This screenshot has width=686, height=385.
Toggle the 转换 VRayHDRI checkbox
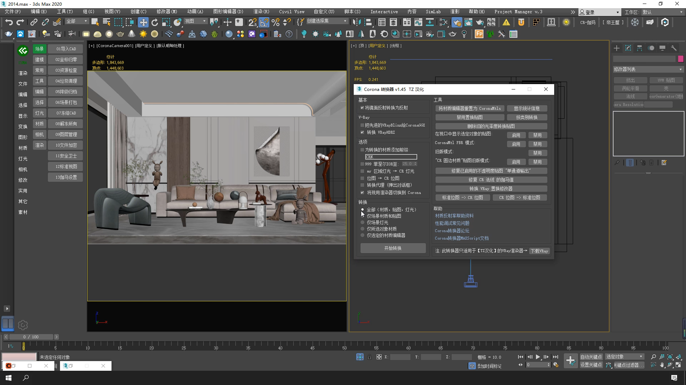pos(362,132)
